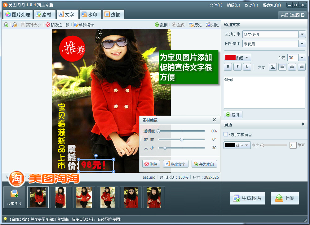Screen dimensions: 310x225
Task: Select the white 震撼价 vertical text
Action: [x=72, y=158]
